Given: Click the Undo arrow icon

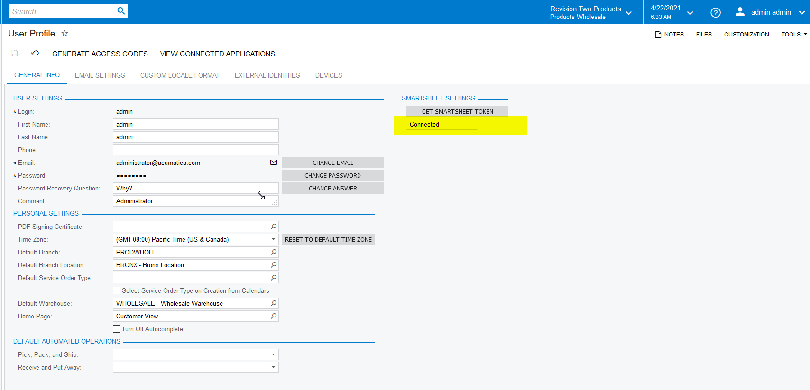Looking at the screenshot, I should click(35, 53).
